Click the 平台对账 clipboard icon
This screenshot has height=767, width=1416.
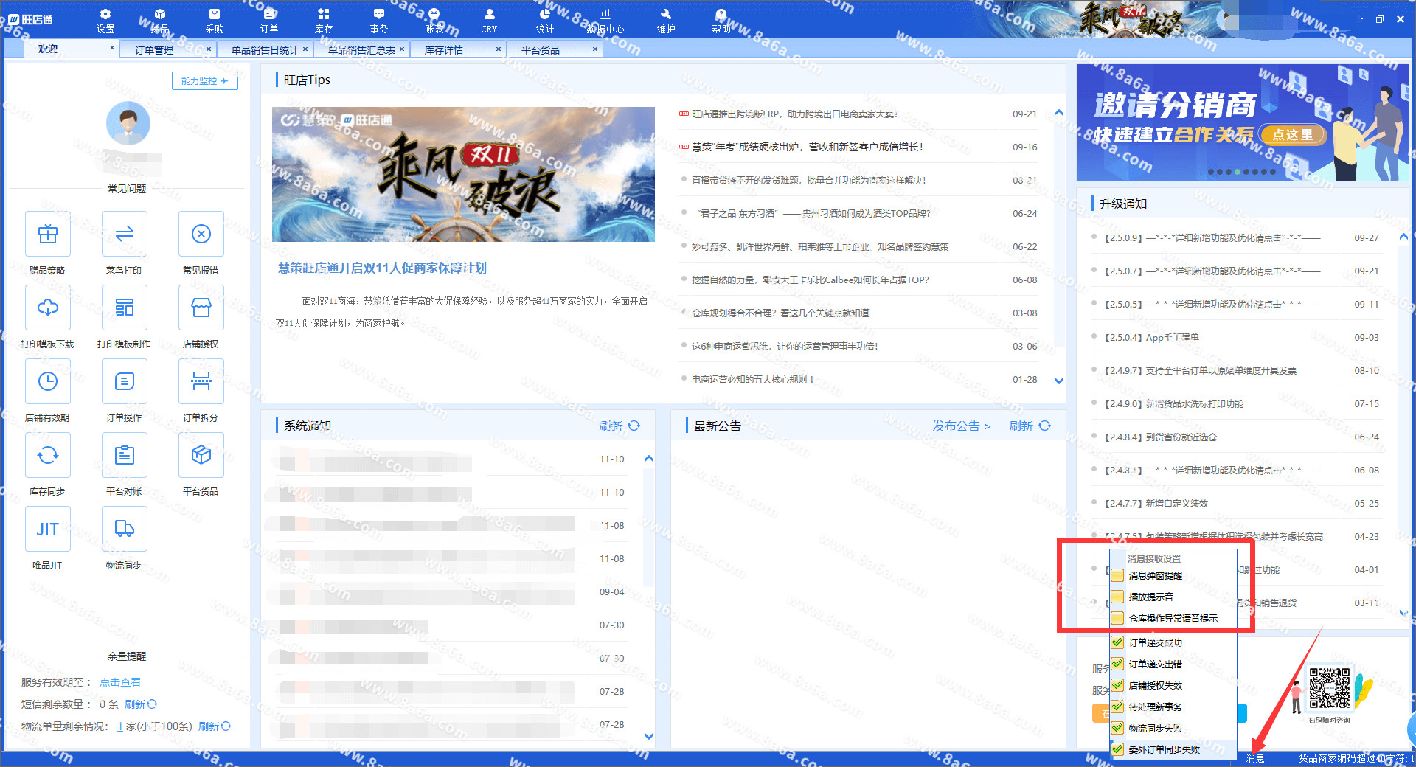[125, 455]
